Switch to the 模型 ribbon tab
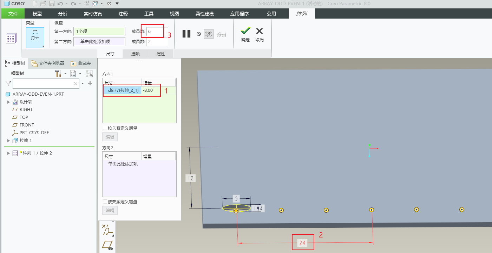Viewport: 492px width, 253px height. pyautogui.click(x=37, y=14)
